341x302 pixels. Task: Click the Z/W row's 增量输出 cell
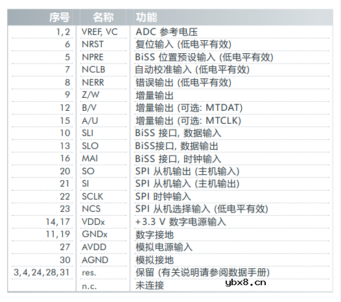coord(155,95)
